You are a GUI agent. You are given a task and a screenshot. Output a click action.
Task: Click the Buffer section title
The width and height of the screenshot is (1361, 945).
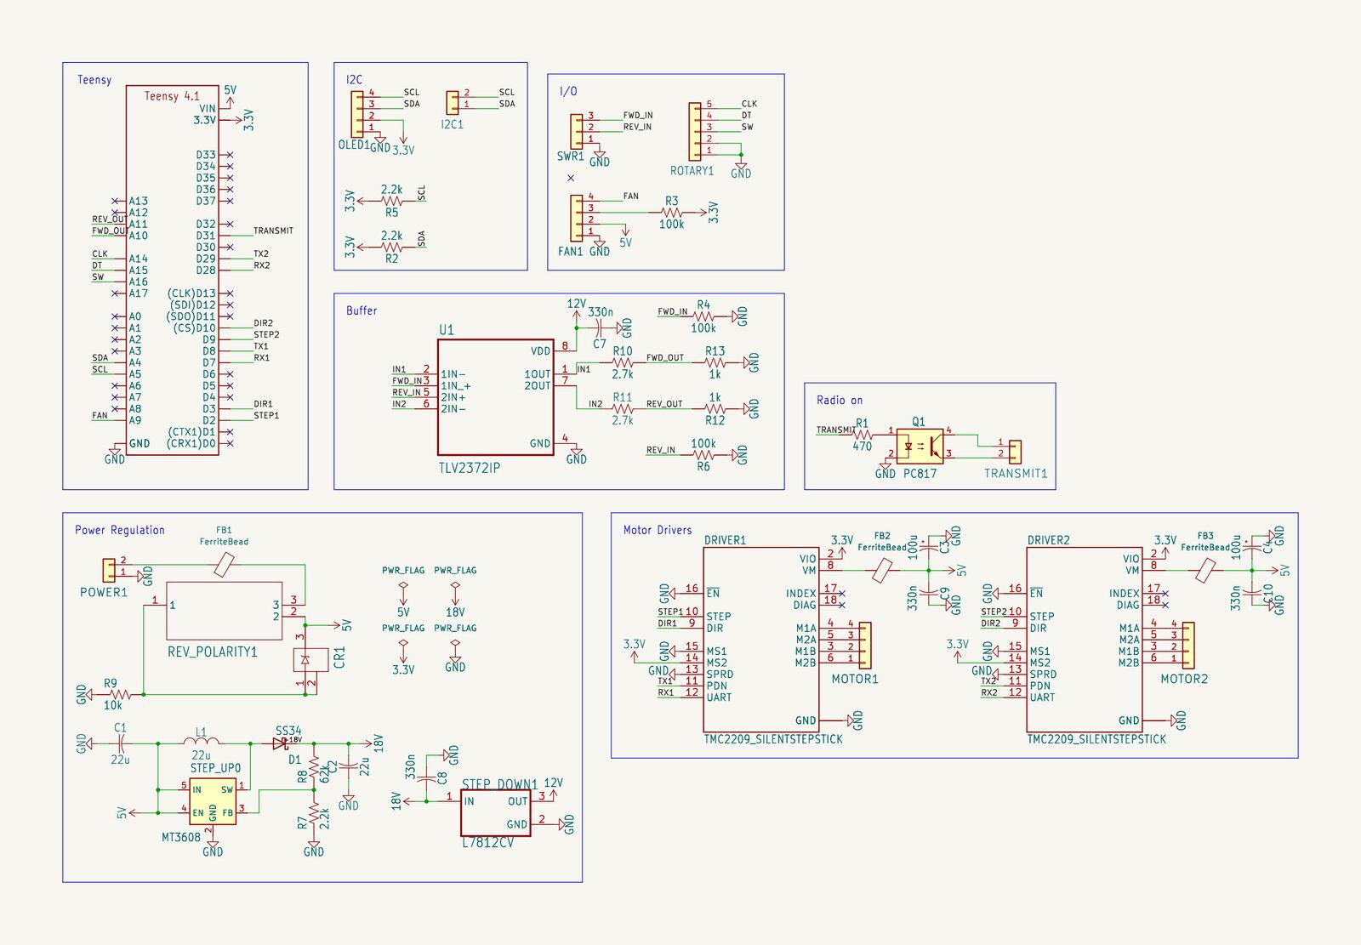pos(362,310)
